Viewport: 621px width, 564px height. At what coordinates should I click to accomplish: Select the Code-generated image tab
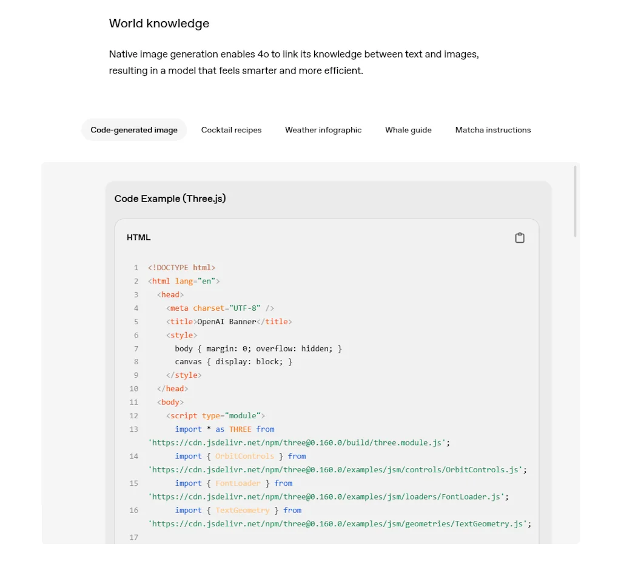click(133, 129)
